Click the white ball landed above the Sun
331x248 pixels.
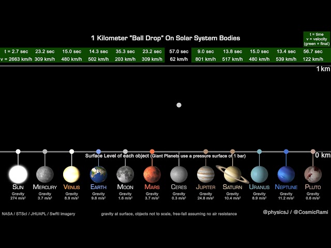click(18, 151)
